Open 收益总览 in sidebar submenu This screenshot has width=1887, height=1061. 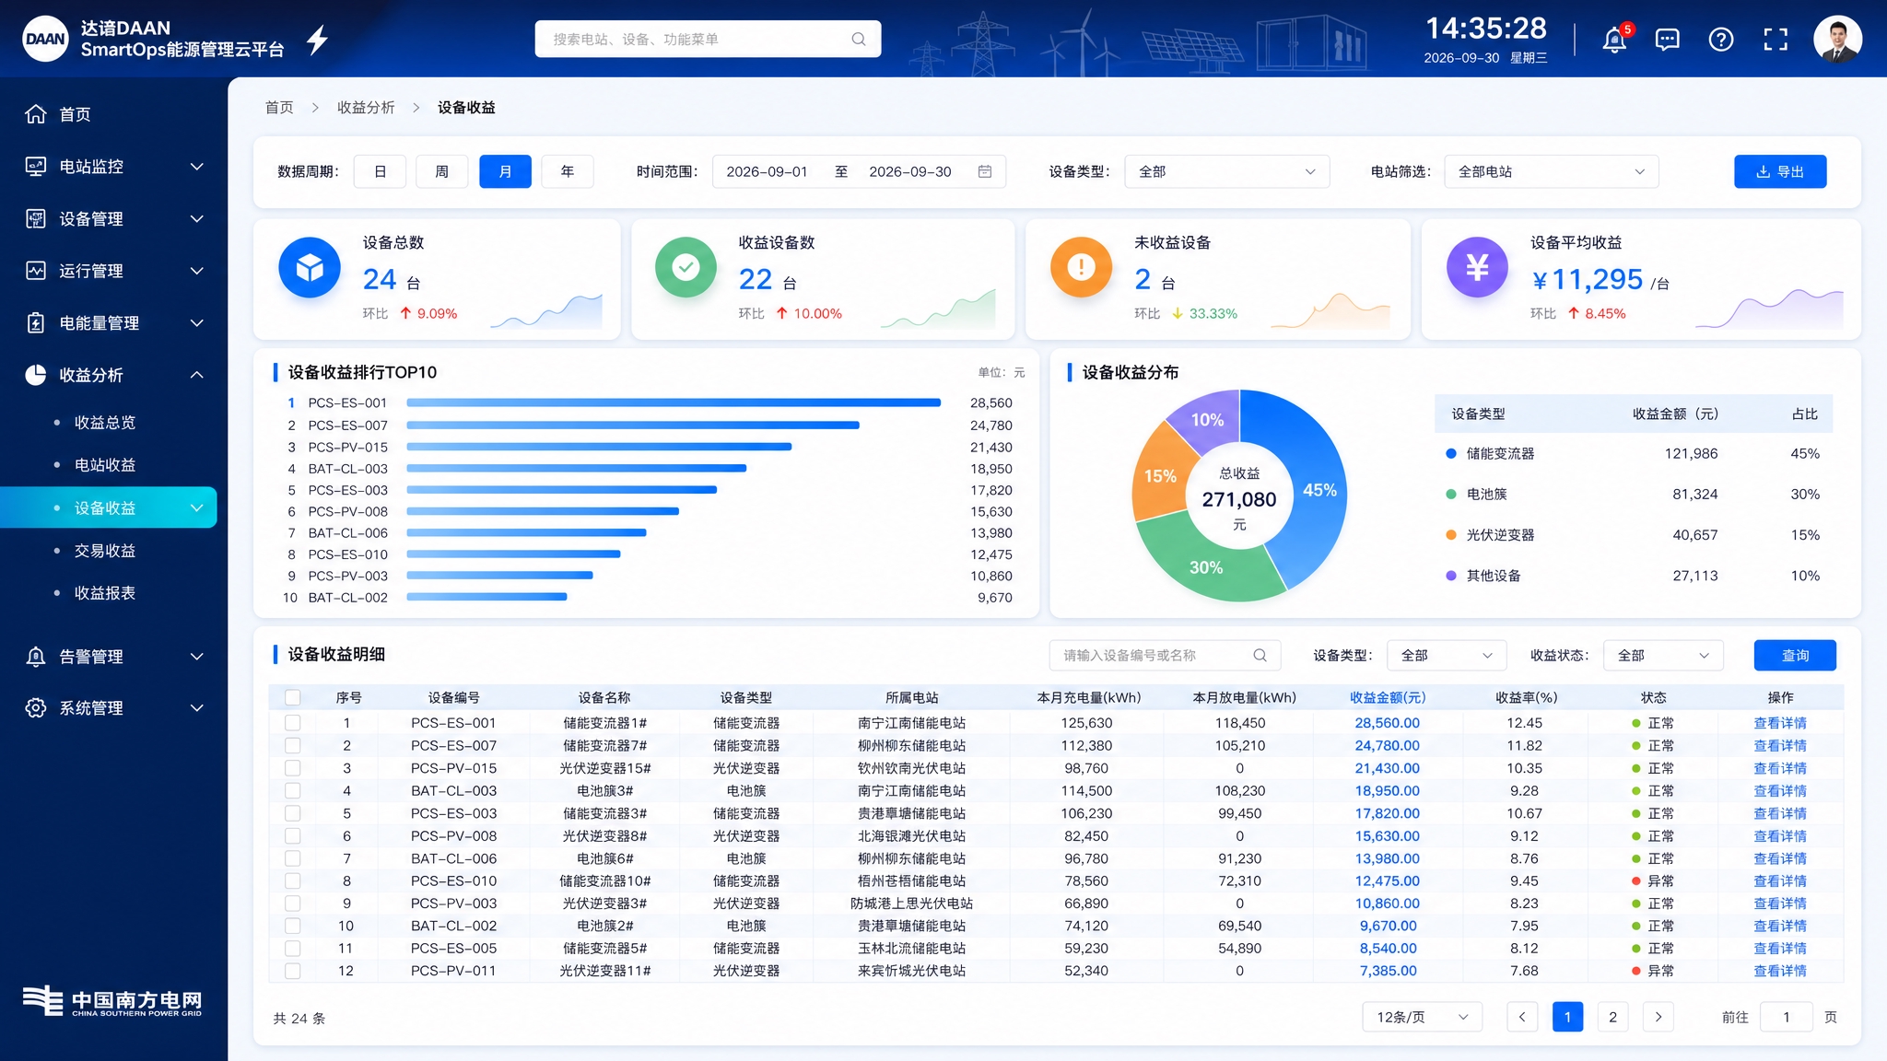[x=105, y=423]
